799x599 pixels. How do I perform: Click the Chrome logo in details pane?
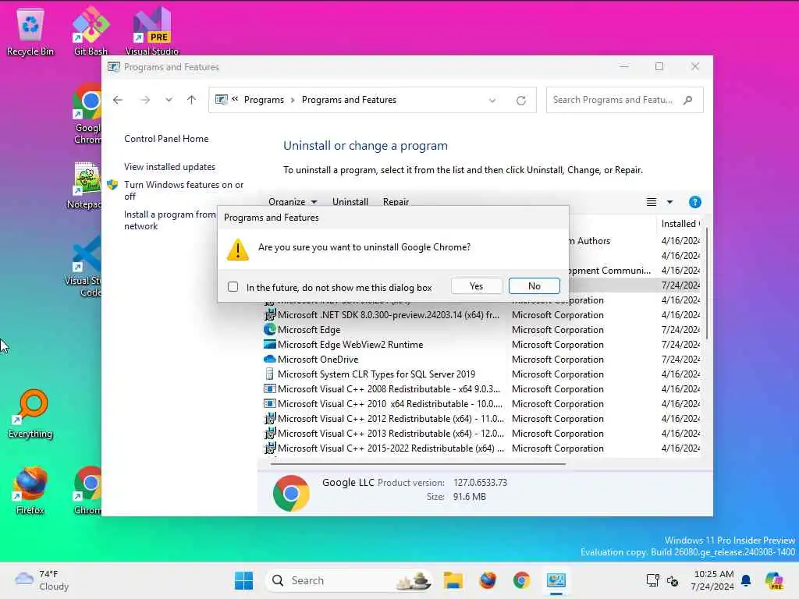(291, 494)
